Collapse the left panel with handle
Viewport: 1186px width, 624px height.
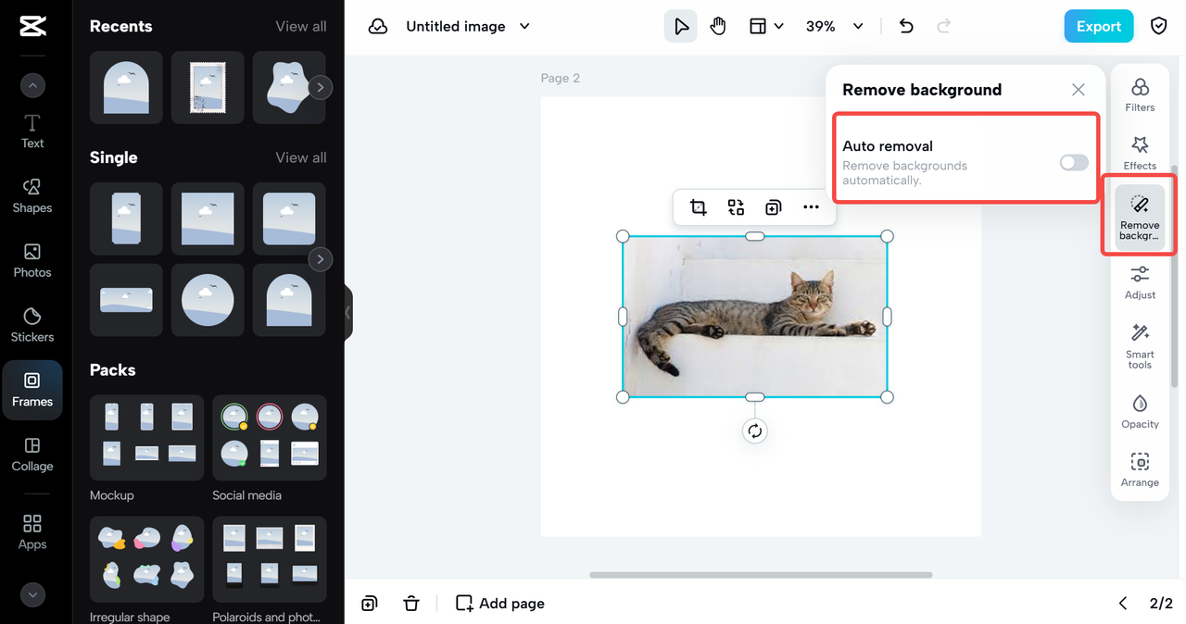click(x=348, y=313)
